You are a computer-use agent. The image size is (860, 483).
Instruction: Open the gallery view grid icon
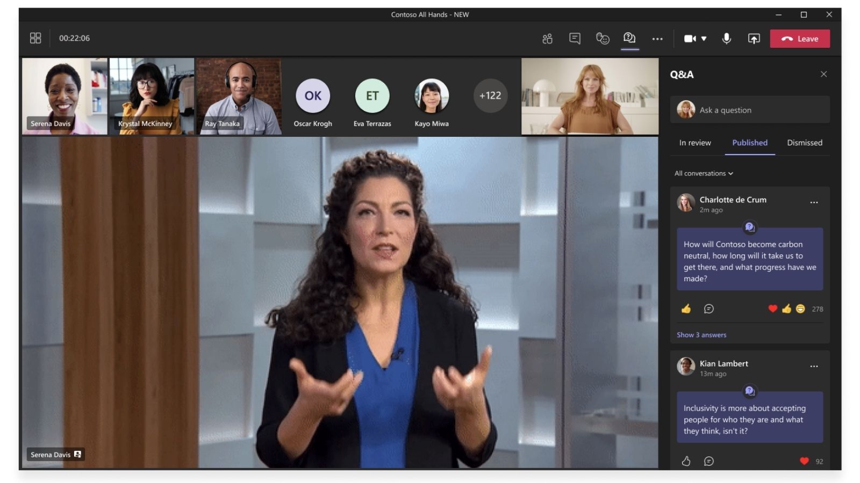coord(35,38)
